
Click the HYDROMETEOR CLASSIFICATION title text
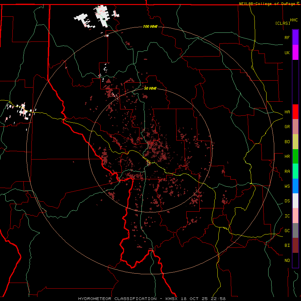[x=117, y=299]
